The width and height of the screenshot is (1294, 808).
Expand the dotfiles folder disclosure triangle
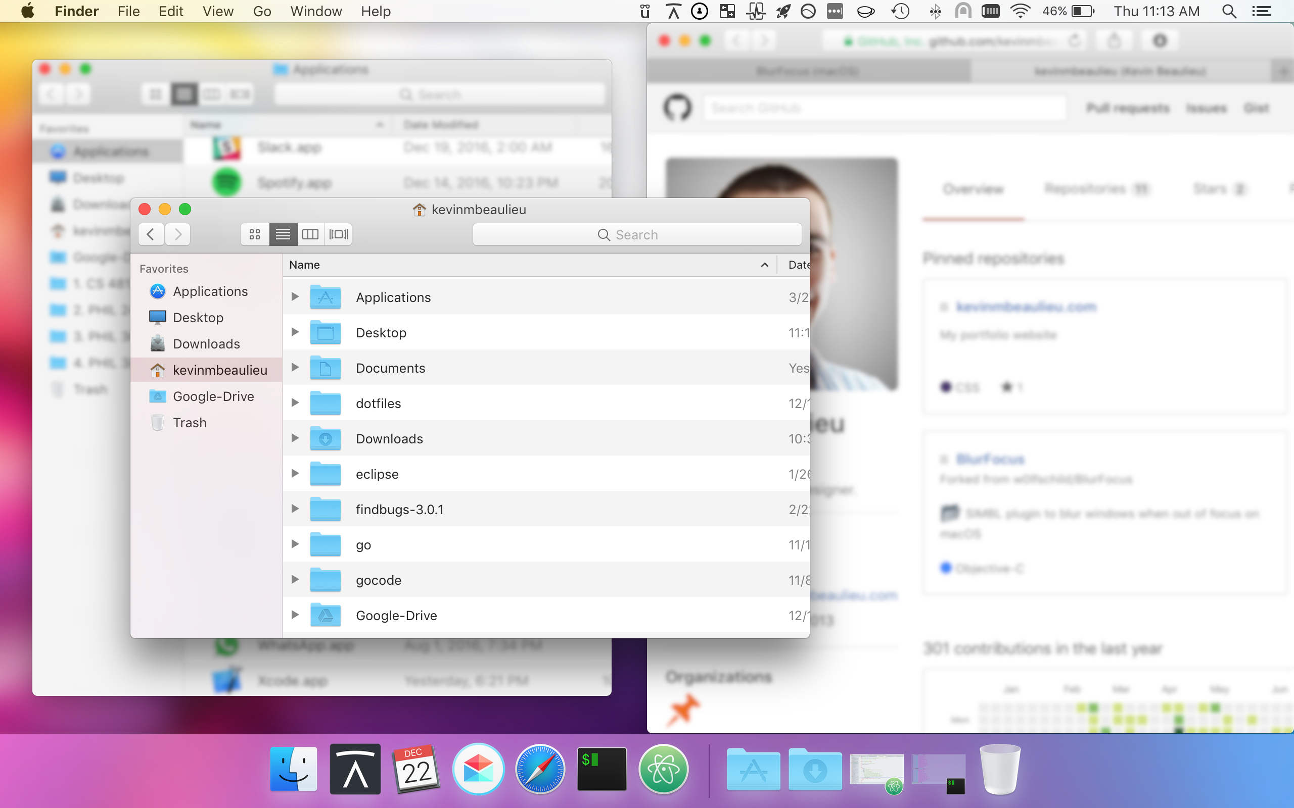pyautogui.click(x=295, y=403)
